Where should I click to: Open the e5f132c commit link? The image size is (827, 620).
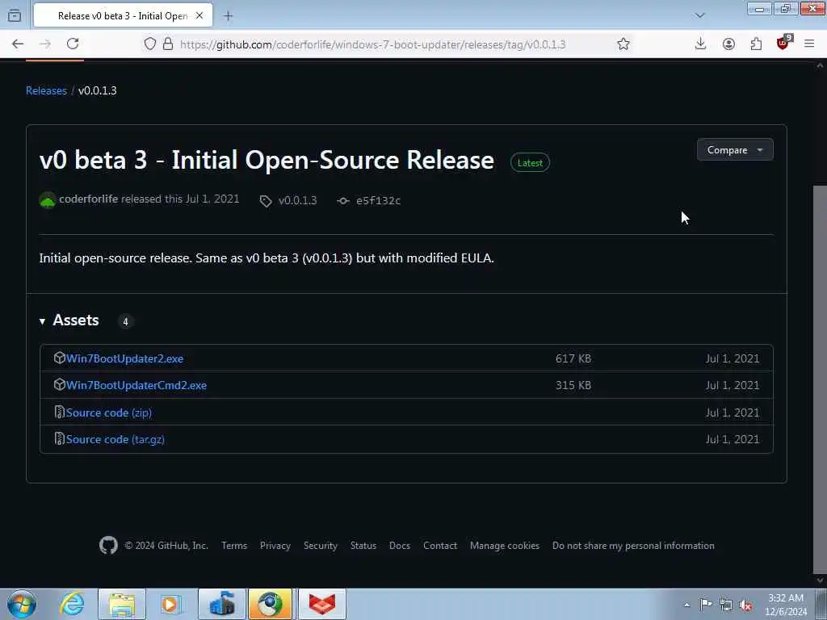[x=369, y=200]
